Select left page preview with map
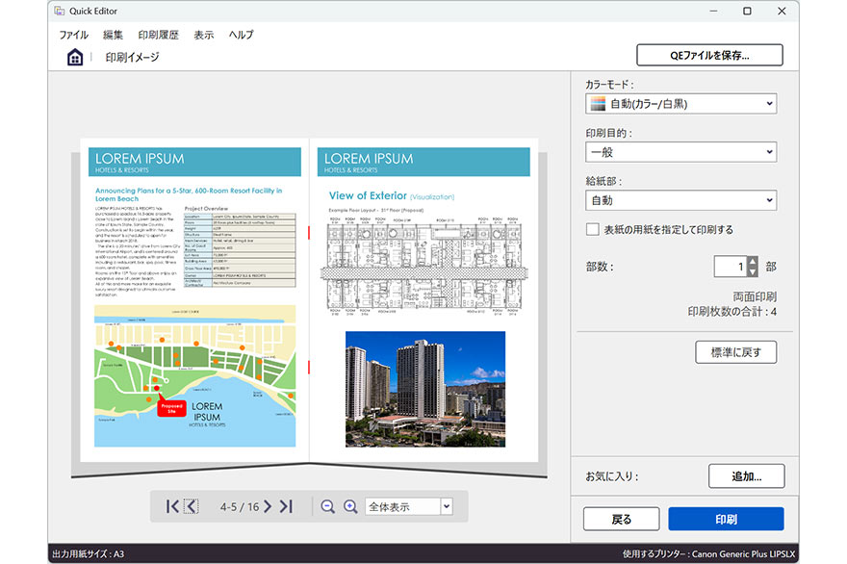Screen dimensions: 847x564 (195, 300)
